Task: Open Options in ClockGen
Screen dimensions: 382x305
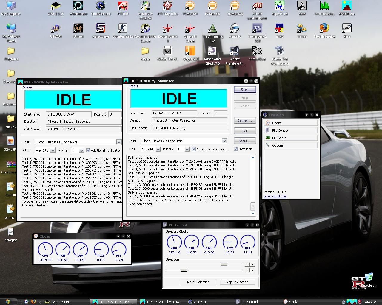Action: [290, 145]
